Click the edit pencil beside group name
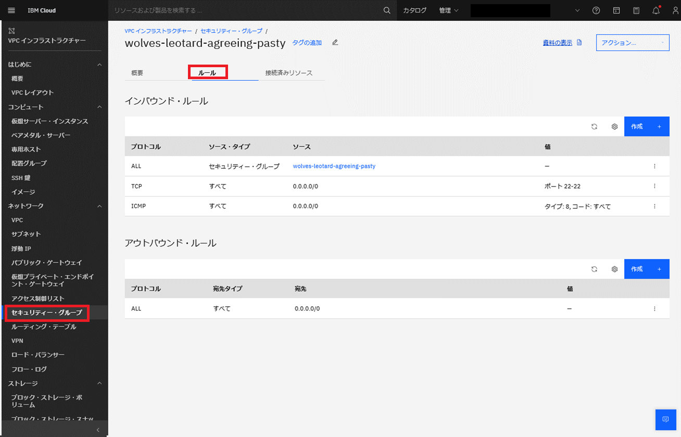The width and height of the screenshot is (681, 437). tap(335, 43)
